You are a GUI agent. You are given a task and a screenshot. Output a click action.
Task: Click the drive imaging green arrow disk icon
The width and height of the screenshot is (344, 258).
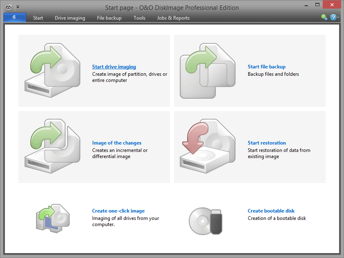point(52,70)
